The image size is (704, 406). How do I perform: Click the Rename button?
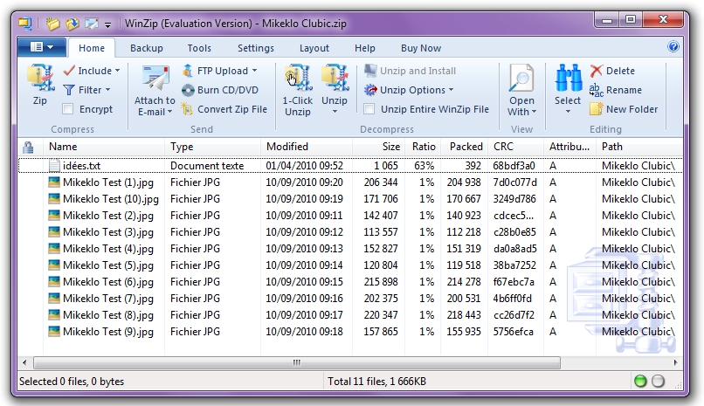pyautogui.click(x=623, y=90)
